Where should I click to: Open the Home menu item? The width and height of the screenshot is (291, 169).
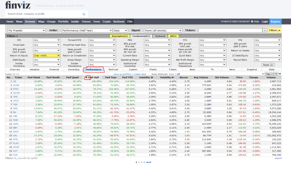coord(10,21)
